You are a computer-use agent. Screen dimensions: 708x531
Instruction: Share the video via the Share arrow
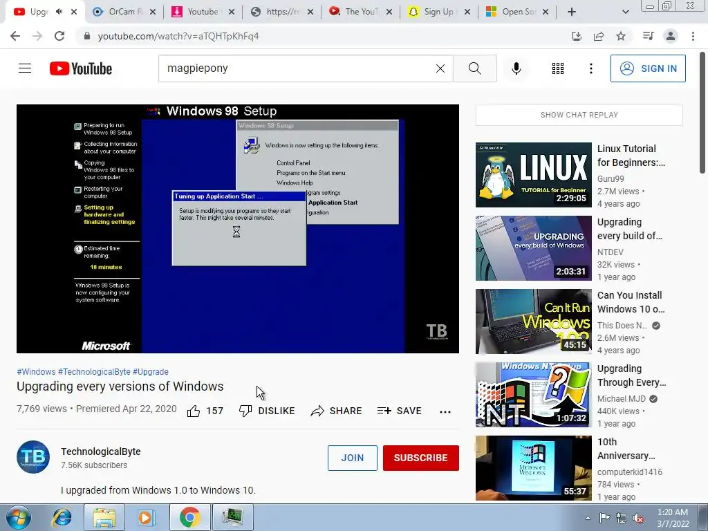coord(337,411)
